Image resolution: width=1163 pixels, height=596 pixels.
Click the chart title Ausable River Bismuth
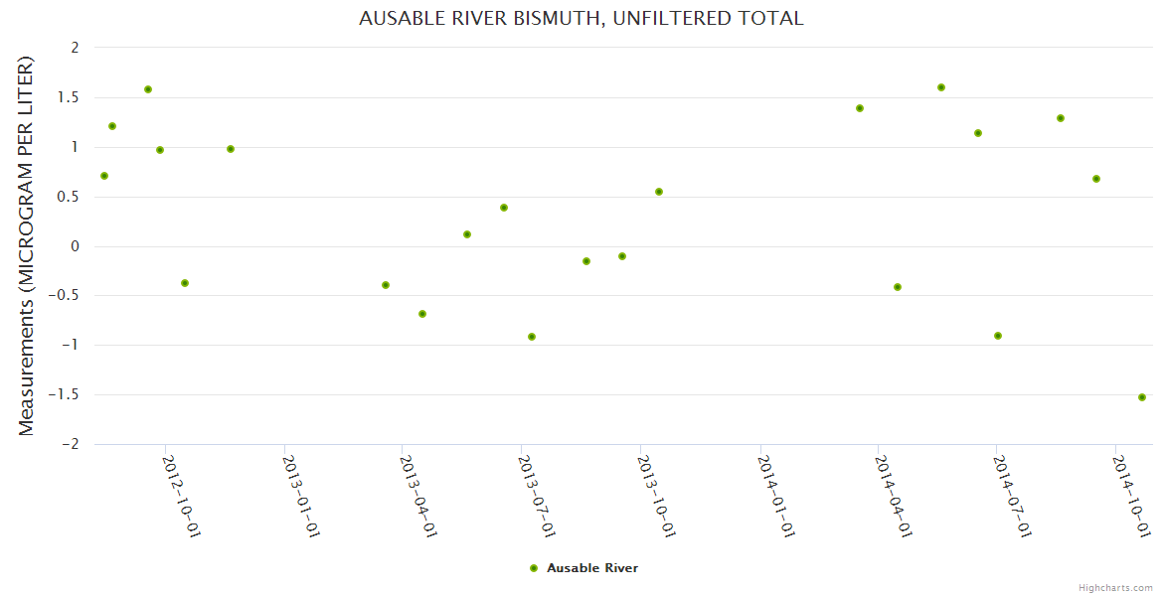(581, 19)
